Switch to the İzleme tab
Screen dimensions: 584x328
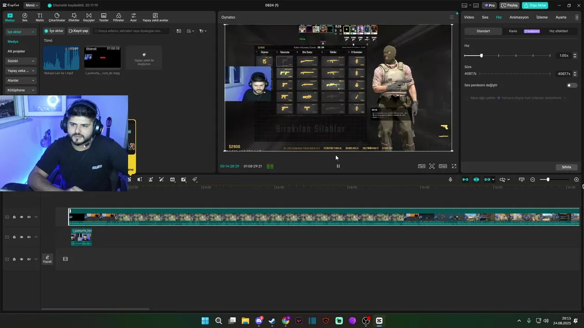click(x=542, y=17)
